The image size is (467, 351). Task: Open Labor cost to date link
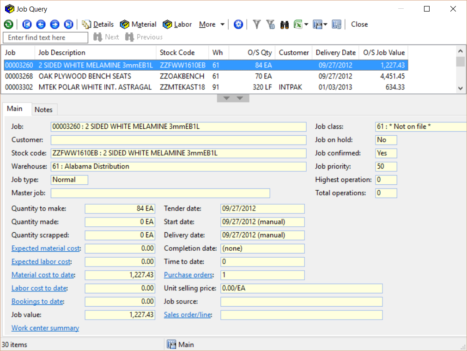point(39,288)
